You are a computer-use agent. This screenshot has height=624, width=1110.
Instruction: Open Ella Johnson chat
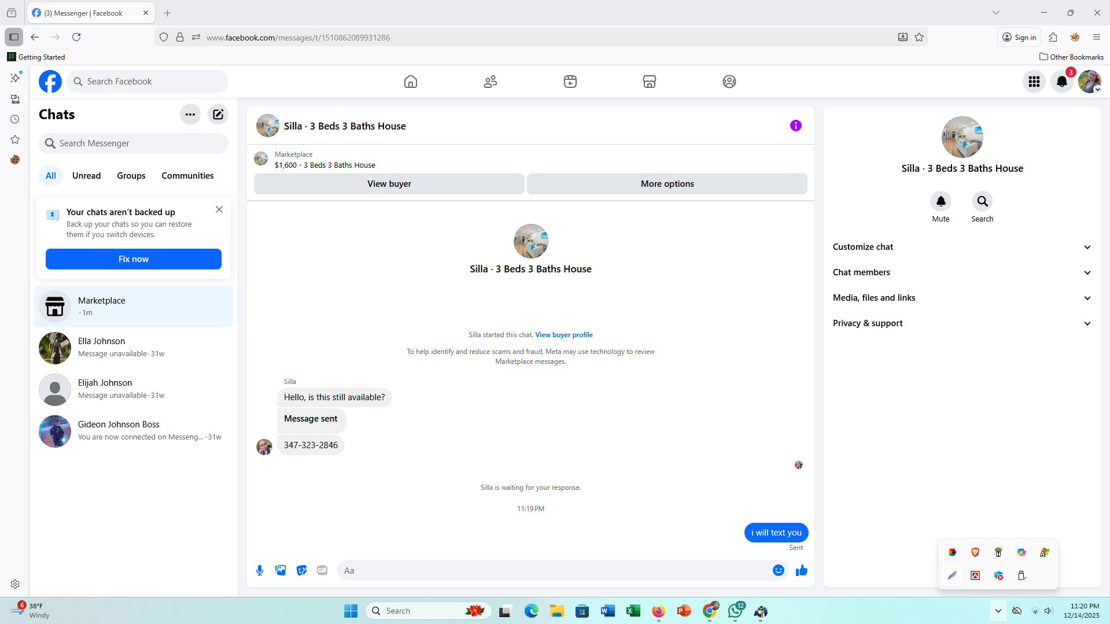pos(134,348)
